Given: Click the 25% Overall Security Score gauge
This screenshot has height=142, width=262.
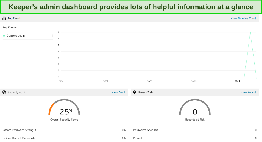Looking at the screenshot, I should click(64, 107).
